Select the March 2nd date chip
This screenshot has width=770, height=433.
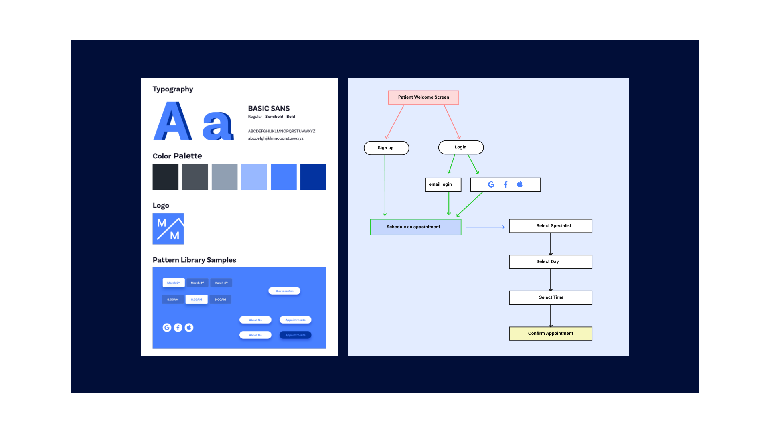(174, 283)
